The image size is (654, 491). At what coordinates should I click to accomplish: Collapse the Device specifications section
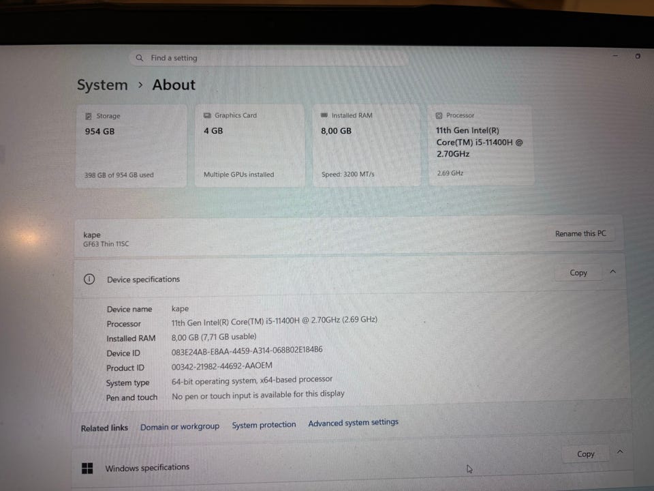coord(612,272)
